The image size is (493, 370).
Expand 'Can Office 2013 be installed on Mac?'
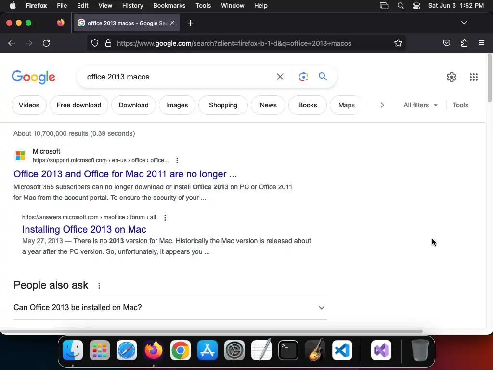tap(170, 308)
